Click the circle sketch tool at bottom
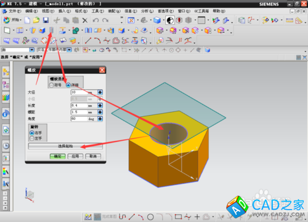The width and height of the screenshot is (308, 222). (x=150, y=217)
